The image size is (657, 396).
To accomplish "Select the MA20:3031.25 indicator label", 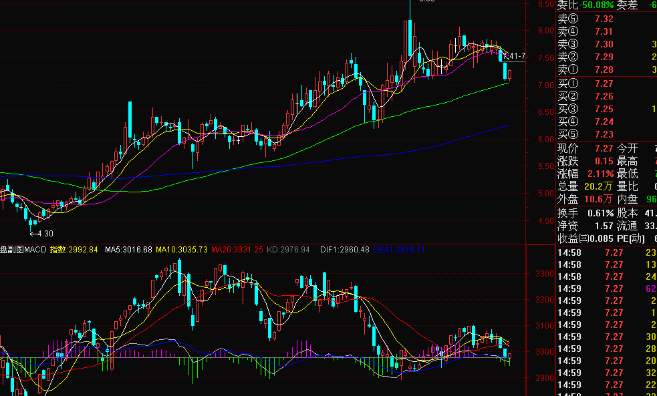I will pos(237,250).
